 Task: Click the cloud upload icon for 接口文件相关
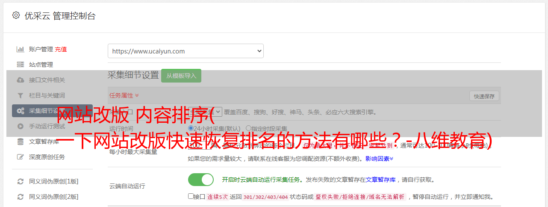click(x=20, y=80)
